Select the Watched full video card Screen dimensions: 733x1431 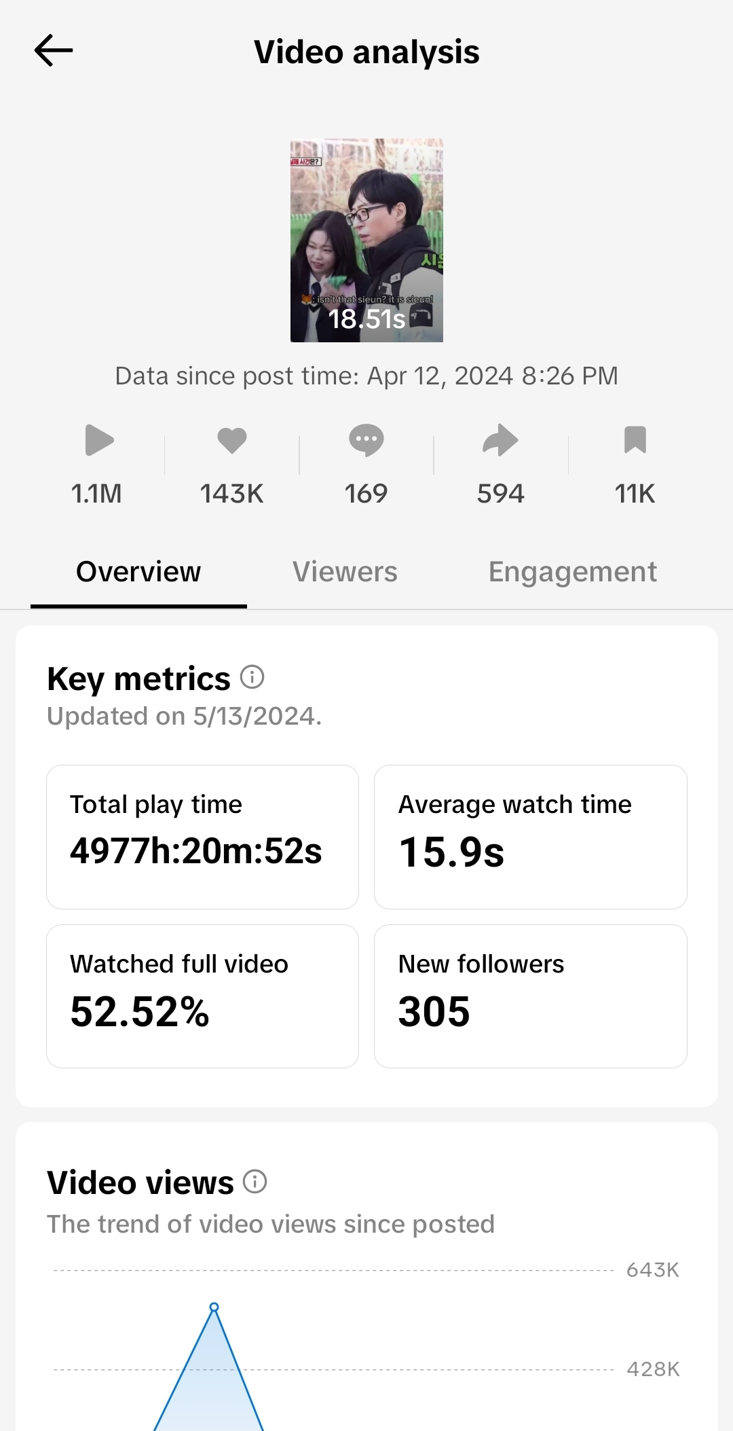(202, 996)
